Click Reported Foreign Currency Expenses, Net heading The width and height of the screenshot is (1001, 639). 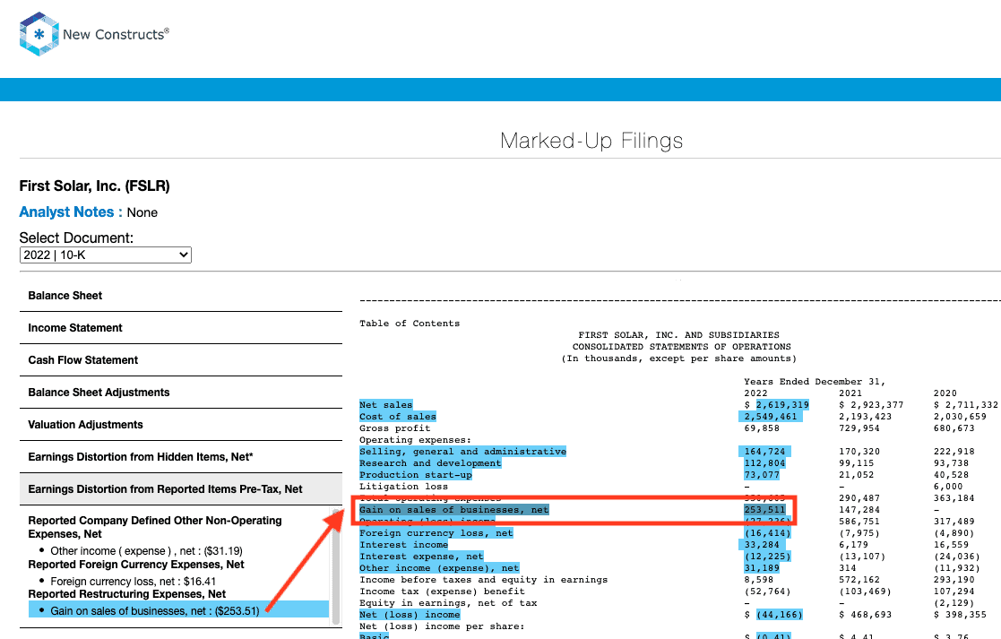click(136, 565)
